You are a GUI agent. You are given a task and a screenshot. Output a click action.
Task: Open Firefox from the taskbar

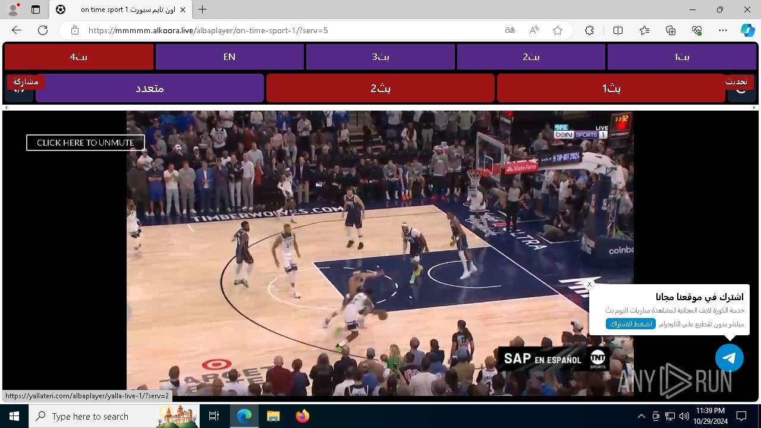[303, 416]
